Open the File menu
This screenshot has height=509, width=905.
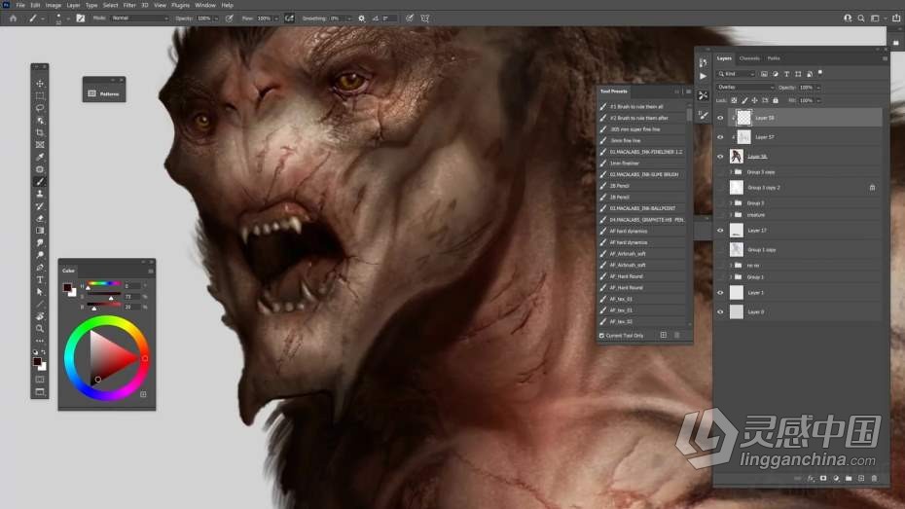[x=20, y=5]
